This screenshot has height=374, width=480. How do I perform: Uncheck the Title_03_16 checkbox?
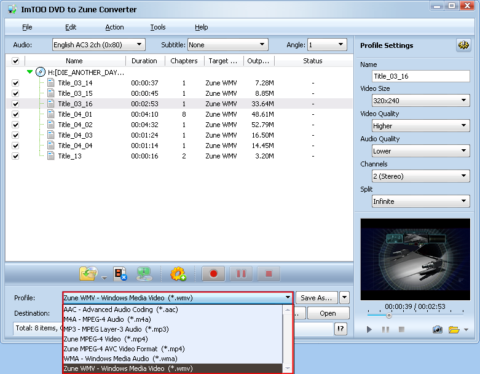point(15,104)
